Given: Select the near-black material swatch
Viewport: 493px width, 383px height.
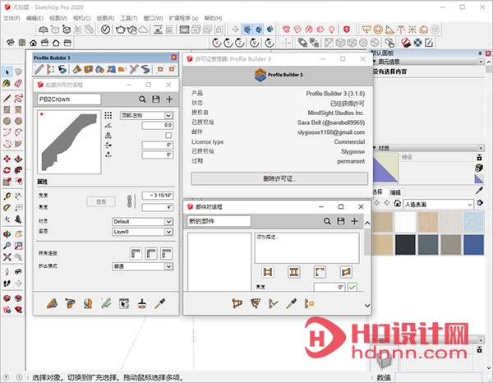Looking at the screenshot, I should [x=405, y=244].
